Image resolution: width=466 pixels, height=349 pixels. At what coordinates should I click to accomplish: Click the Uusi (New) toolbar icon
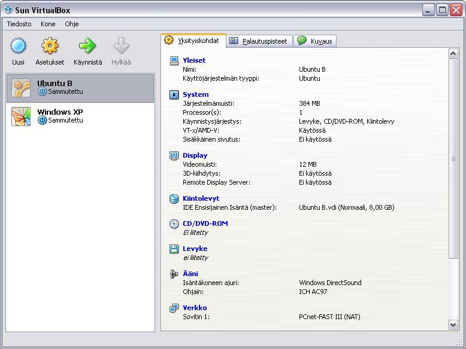click(x=18, y=45)
